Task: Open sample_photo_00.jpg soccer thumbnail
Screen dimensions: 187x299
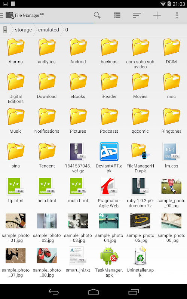Action: [x=171, y=192]
